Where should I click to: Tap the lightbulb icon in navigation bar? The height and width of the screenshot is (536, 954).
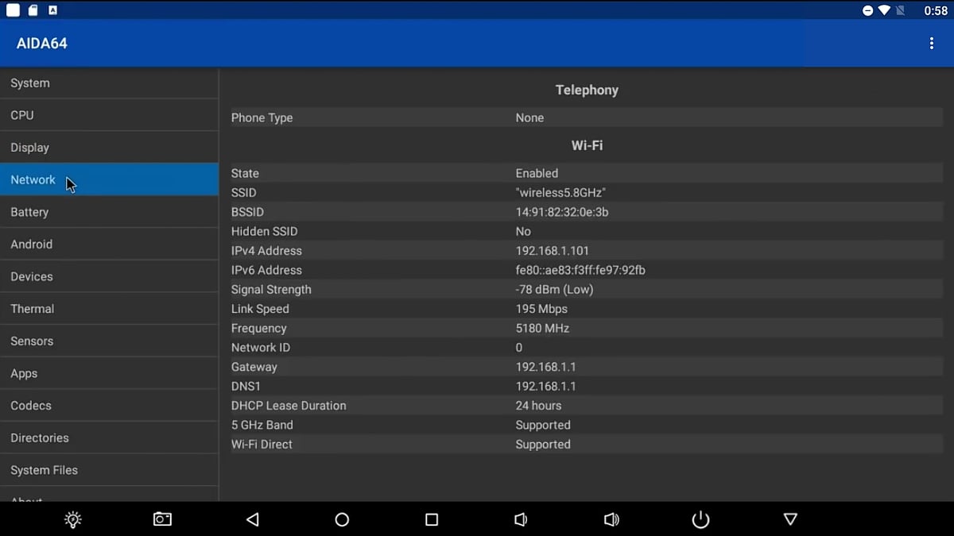point(73,519)
